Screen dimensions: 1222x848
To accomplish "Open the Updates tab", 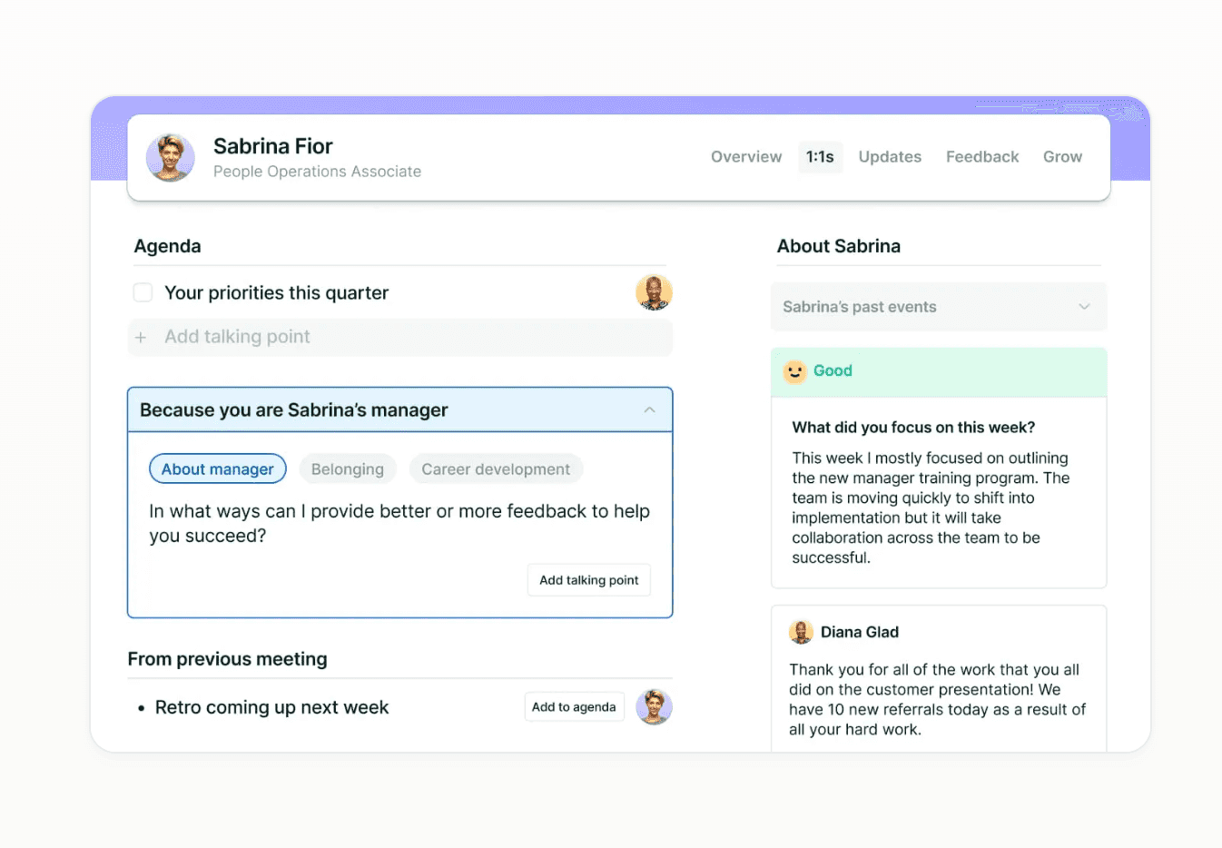I will 890,157.
